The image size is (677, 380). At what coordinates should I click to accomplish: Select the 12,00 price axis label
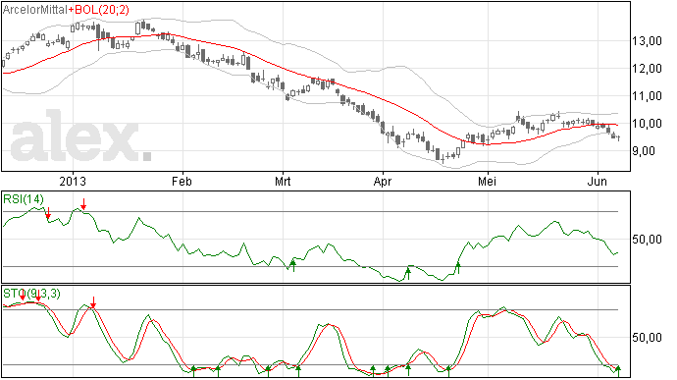pyautogui.click(x=648, y=69)
